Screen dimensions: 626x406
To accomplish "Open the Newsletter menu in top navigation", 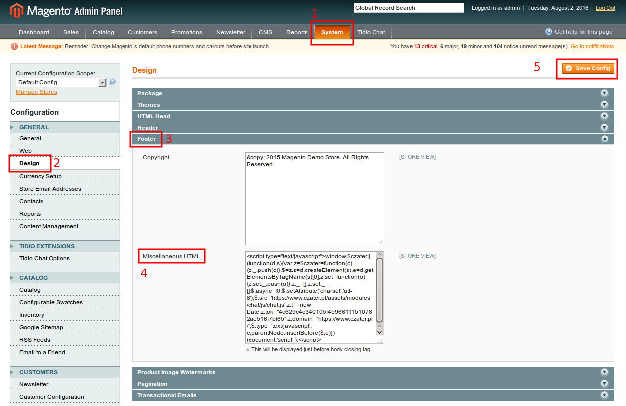I will coord(231,32).
